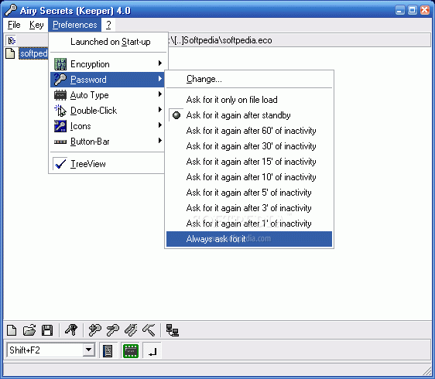Screen dimensions: 435x379
Task: Maximize the Airy Secrets window
Action: coord(413,11)
